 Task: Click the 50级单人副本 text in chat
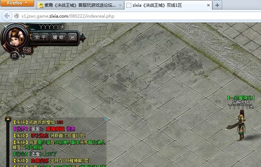[x=67, y=142]
